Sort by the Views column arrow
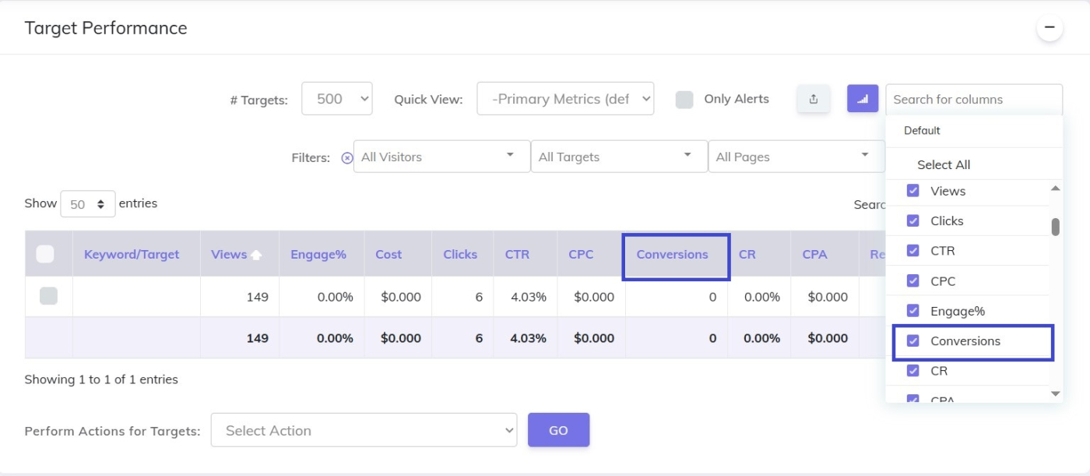The image size is (1090, 476). pyautogui.click(x=255, y=255)
